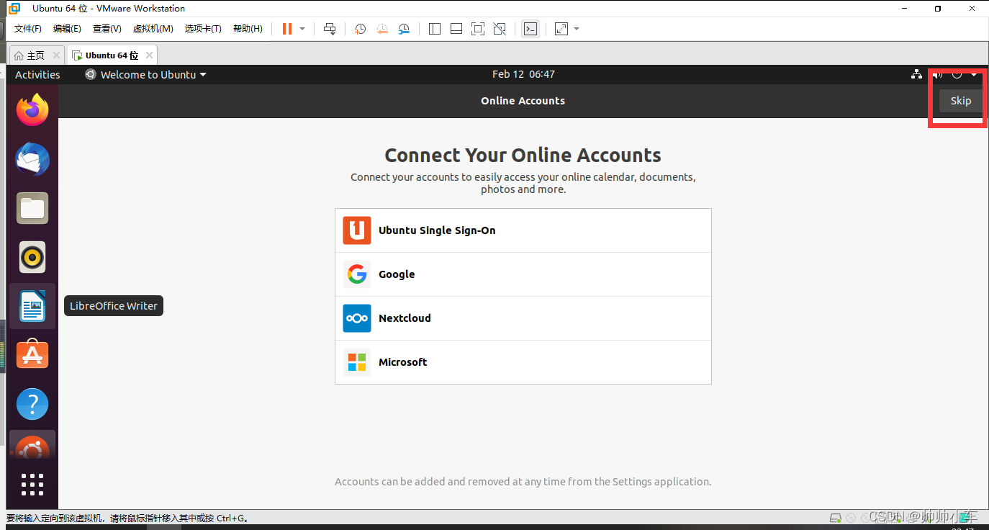Click the hard disk status bar icon
Screen dimensions: 989x530
coord(836,518)
